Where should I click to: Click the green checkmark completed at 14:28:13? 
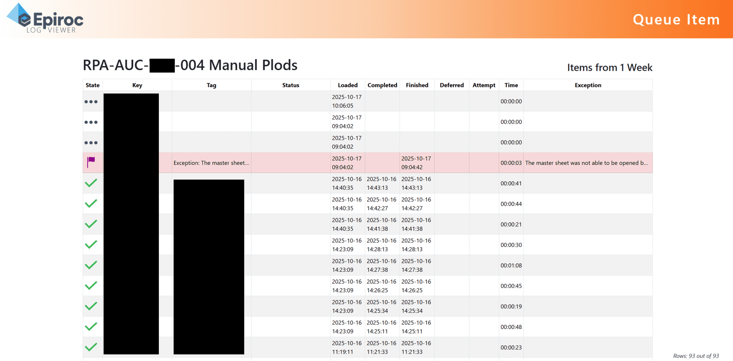(x=91, y=244)
